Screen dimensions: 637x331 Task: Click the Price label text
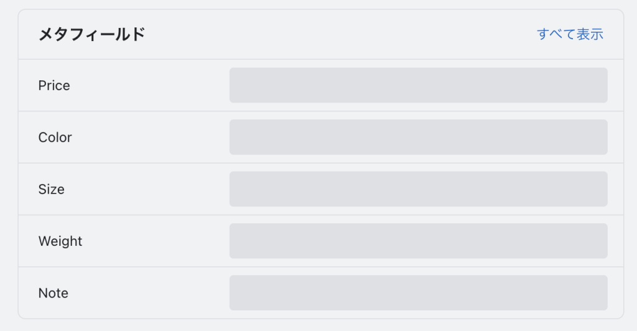point(54,85)
